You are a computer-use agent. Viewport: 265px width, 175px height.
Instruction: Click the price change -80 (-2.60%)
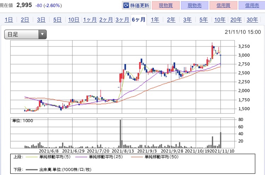(48, 6)
